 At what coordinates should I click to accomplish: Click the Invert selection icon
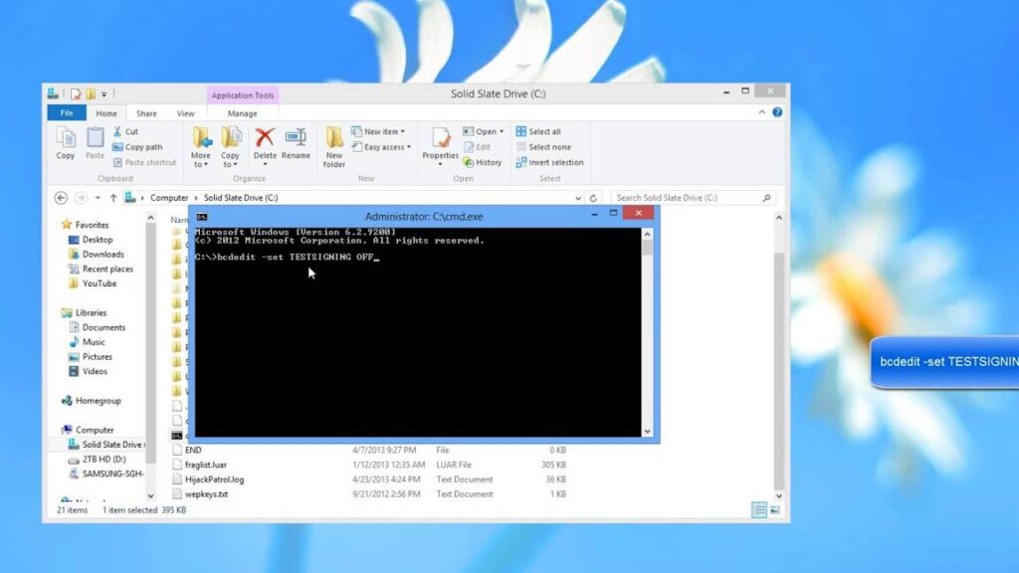552,163
